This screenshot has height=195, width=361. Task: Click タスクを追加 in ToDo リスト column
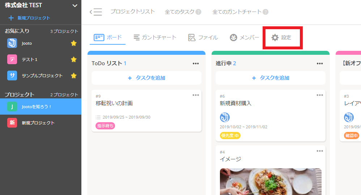point(146,78)
